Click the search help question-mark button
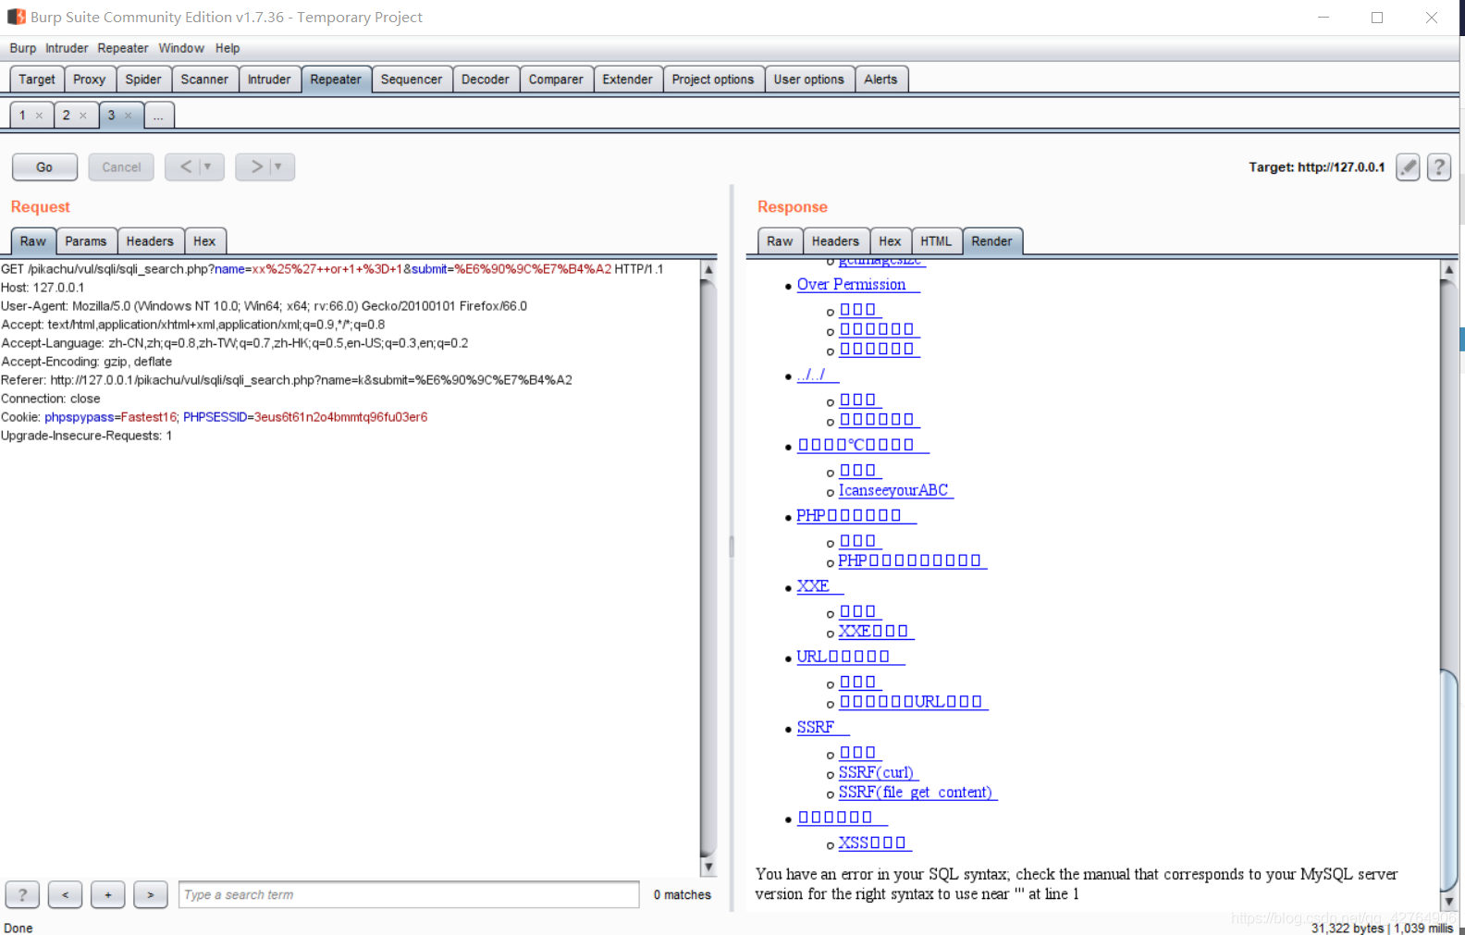This screenshot has width=1465, height=935. pos(22,894)
